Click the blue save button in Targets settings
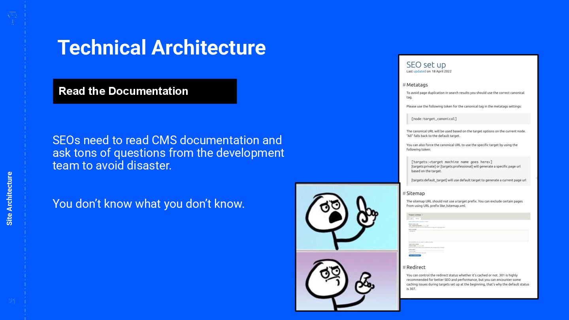 (415, 255)
